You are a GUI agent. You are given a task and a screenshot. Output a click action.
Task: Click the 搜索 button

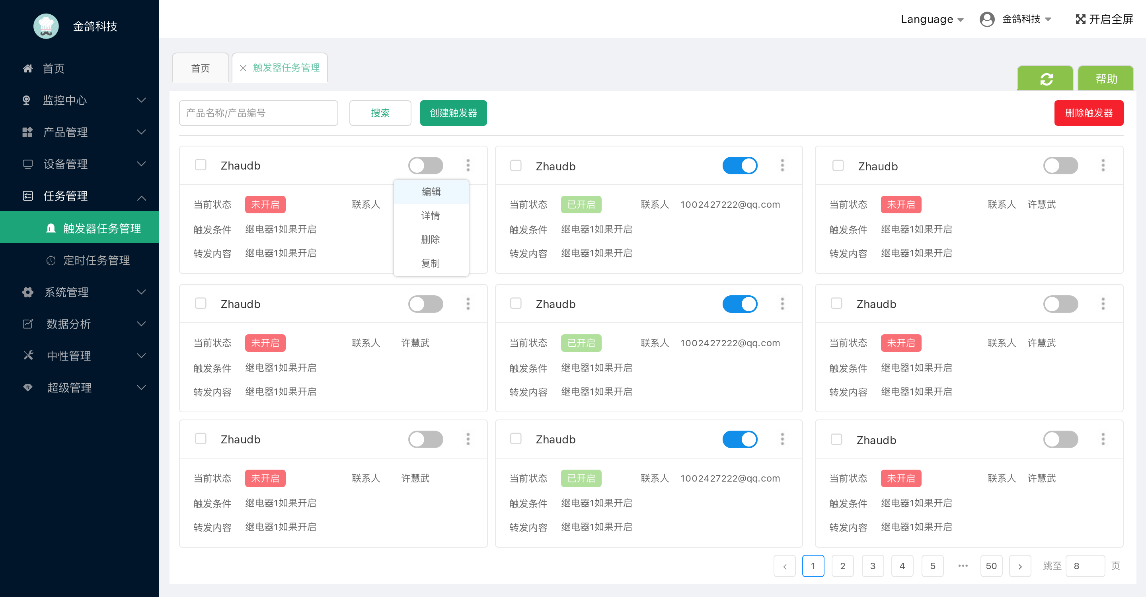(380, 113)
